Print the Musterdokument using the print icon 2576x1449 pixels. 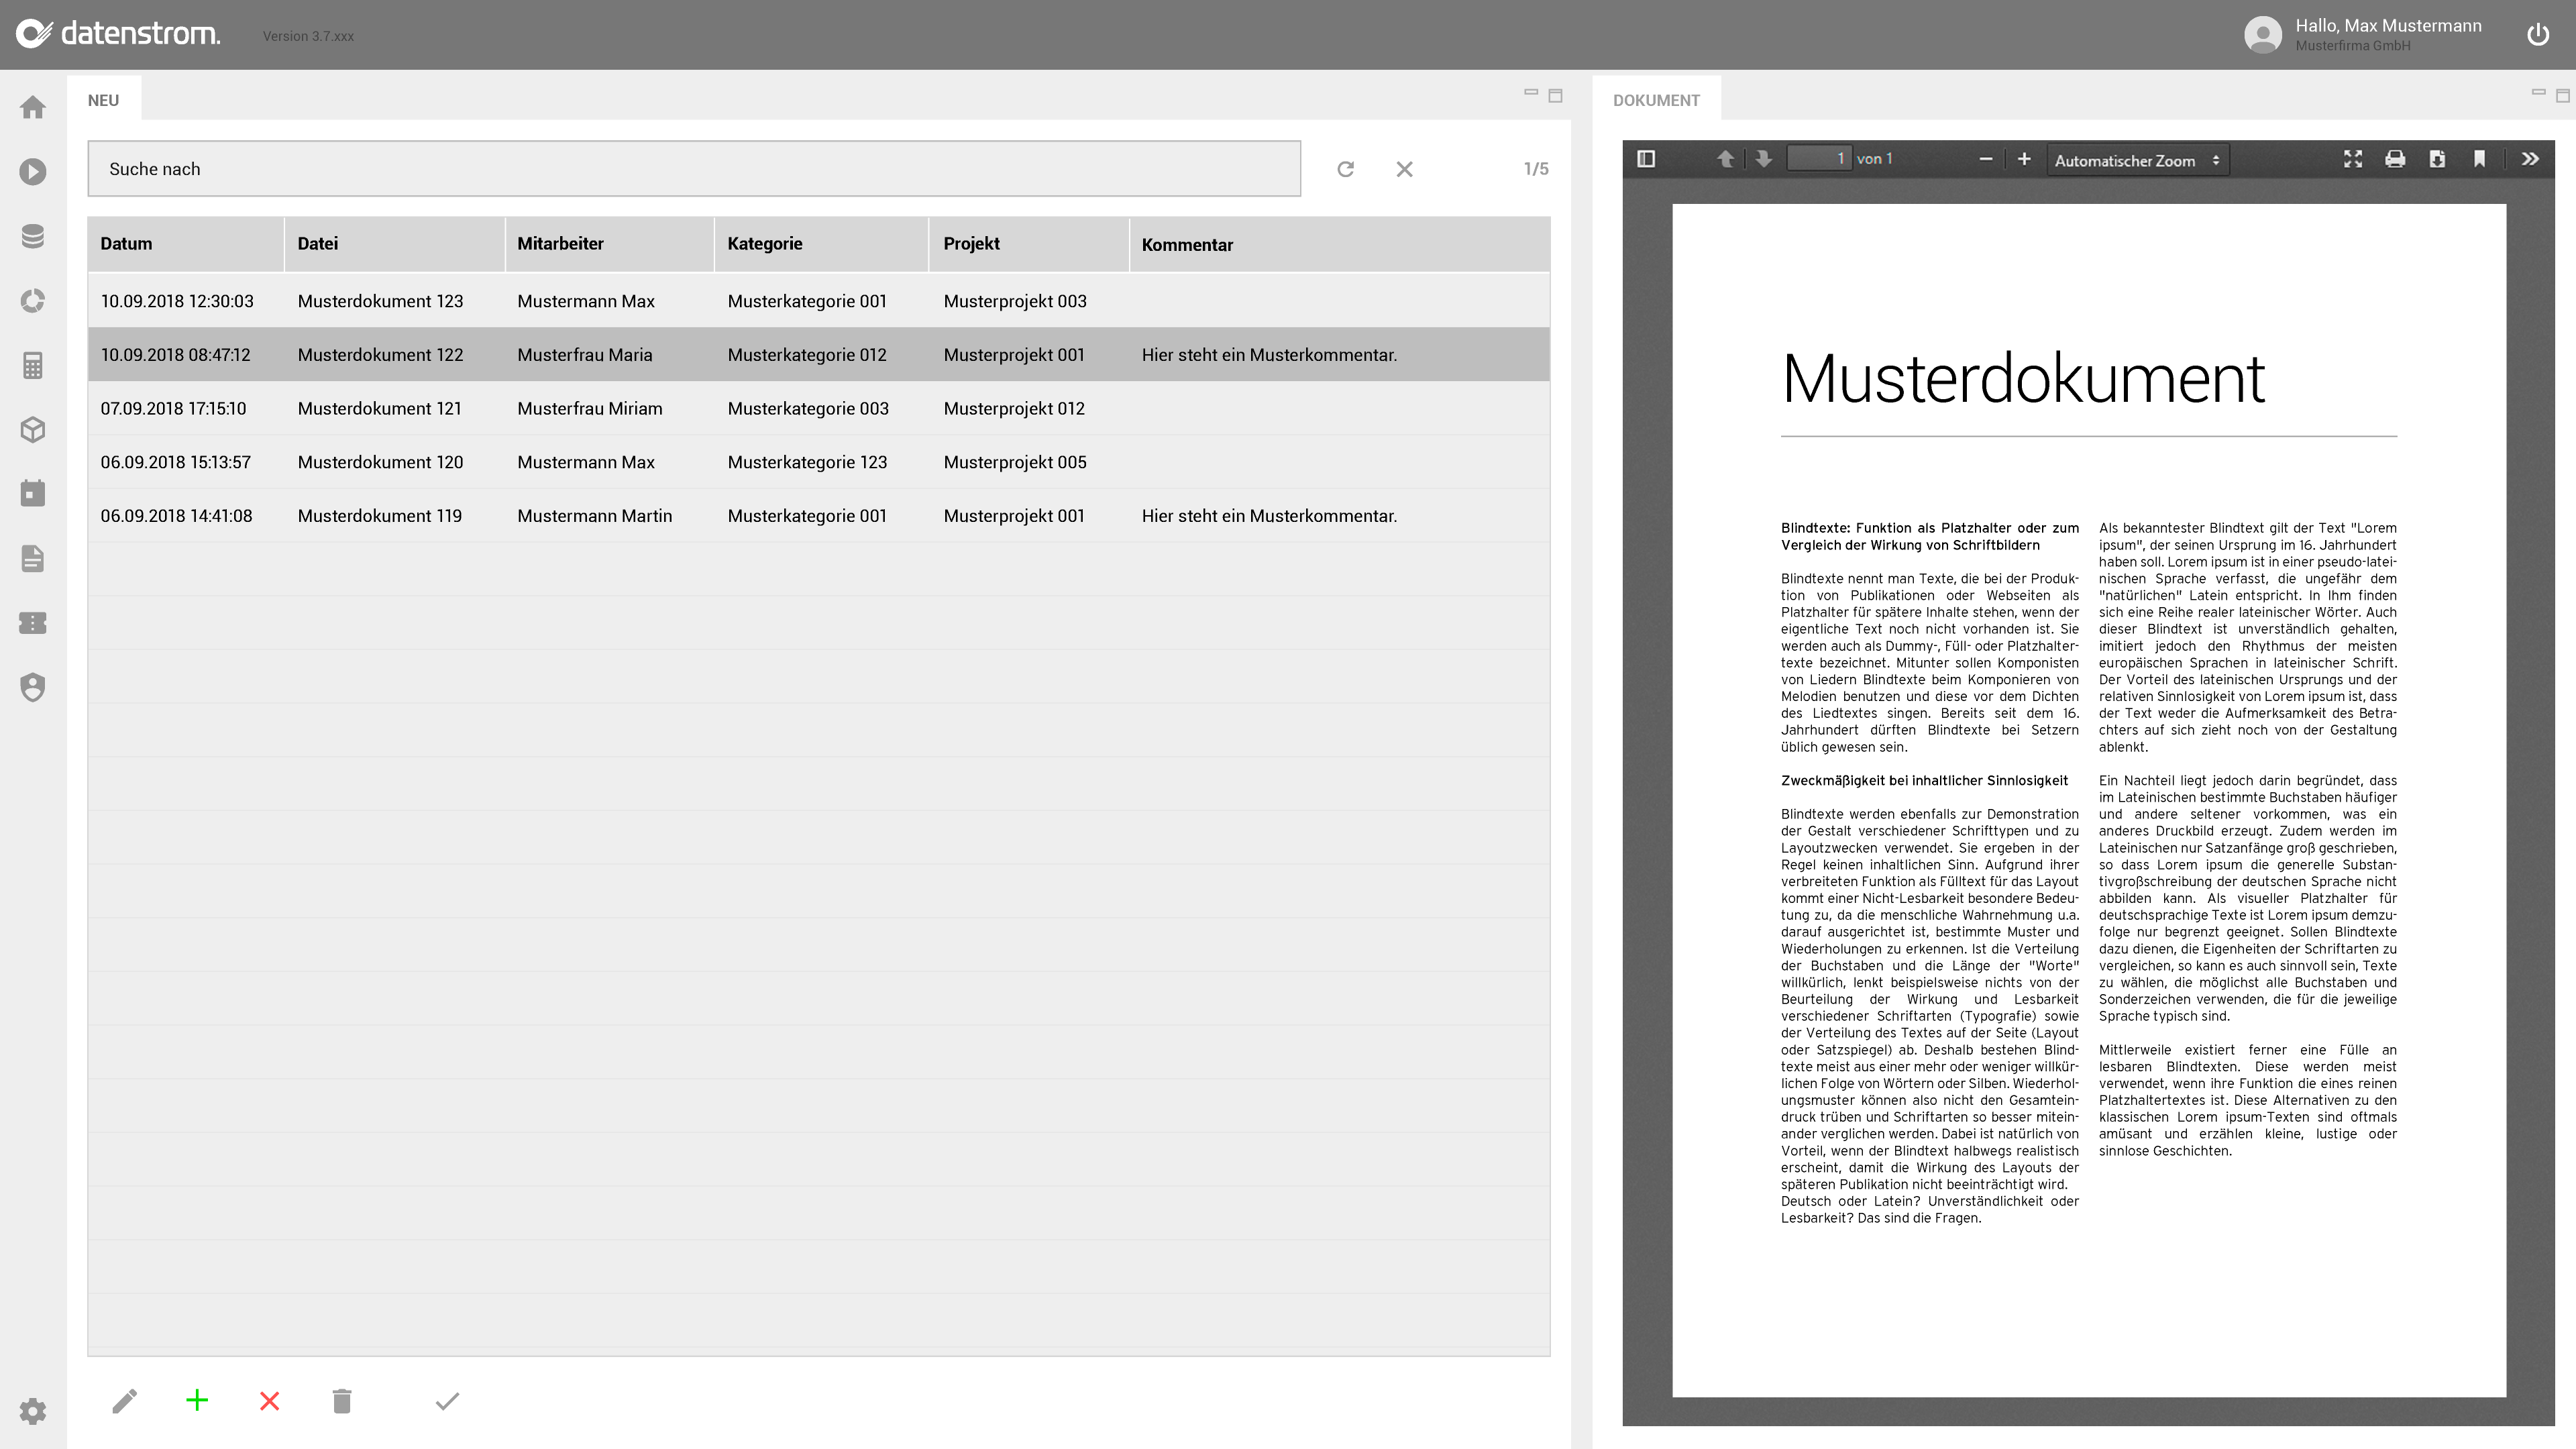click(2395, 158)
